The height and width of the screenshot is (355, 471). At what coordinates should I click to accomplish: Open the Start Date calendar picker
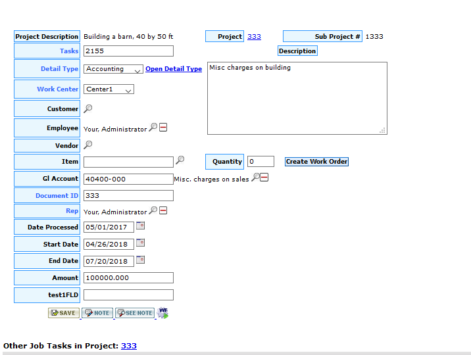140,243
